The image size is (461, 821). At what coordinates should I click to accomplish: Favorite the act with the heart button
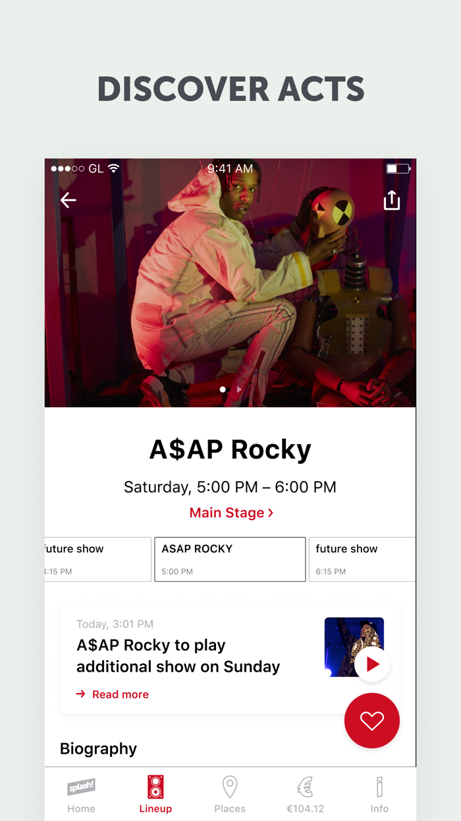point(372,721)
